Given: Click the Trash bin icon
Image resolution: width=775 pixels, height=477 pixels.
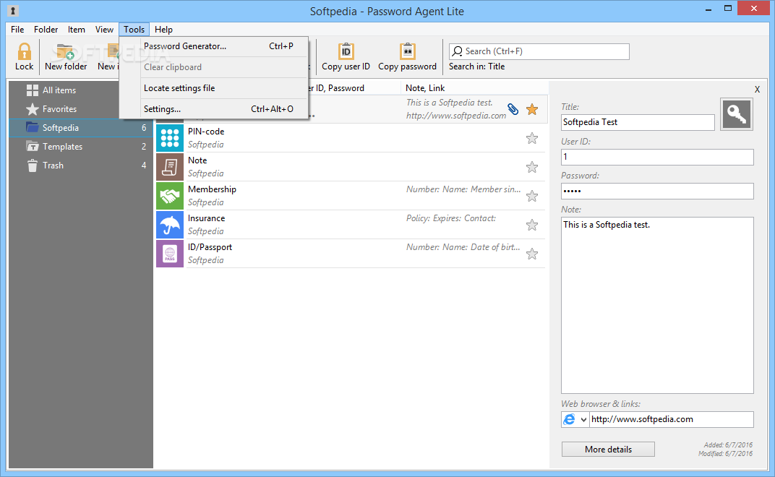Looking at the screenshot, I should click(x=33, y=165).
